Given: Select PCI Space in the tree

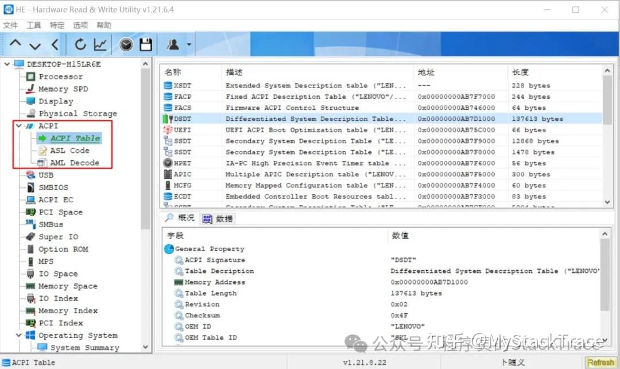Looking at the screenshot, I should [x=60, y=212].
